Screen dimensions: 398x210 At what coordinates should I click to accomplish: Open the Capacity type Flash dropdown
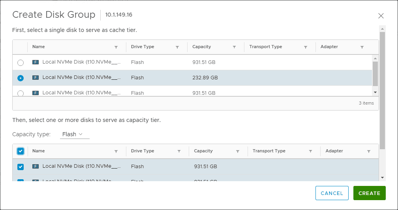tap(75, 134)
